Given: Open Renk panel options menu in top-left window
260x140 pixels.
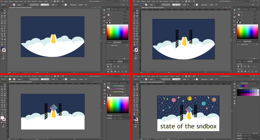Looking at the screenshot, I should 129,9.
